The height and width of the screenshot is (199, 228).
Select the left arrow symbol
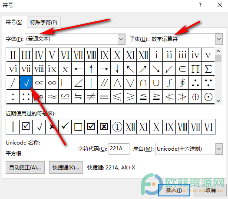pos(78,69)
